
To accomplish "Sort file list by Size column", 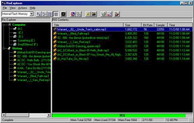I will (132, 25).
